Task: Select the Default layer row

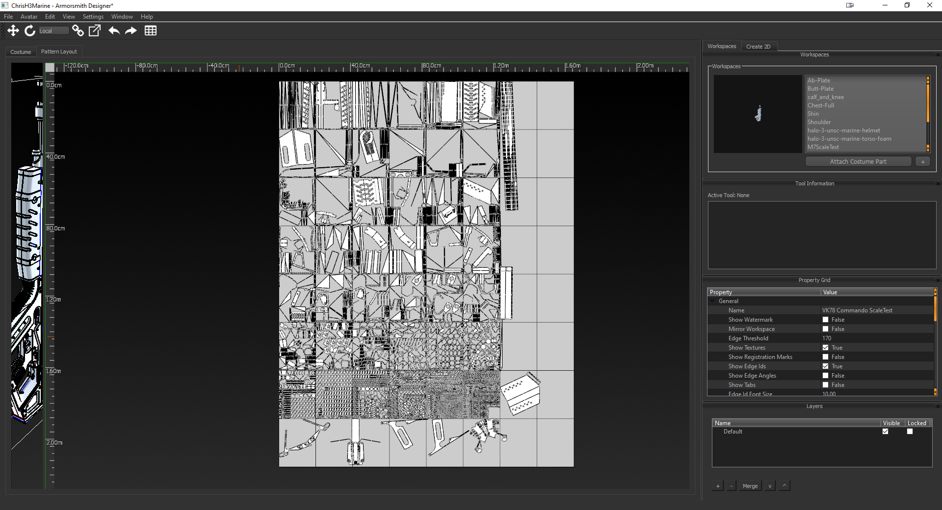Action: (822, 432)
